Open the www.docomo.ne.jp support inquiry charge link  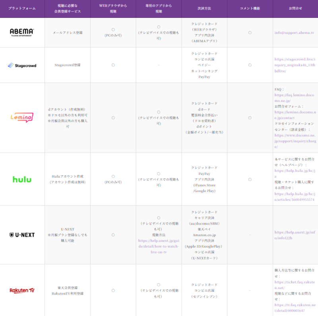[295, 141]
